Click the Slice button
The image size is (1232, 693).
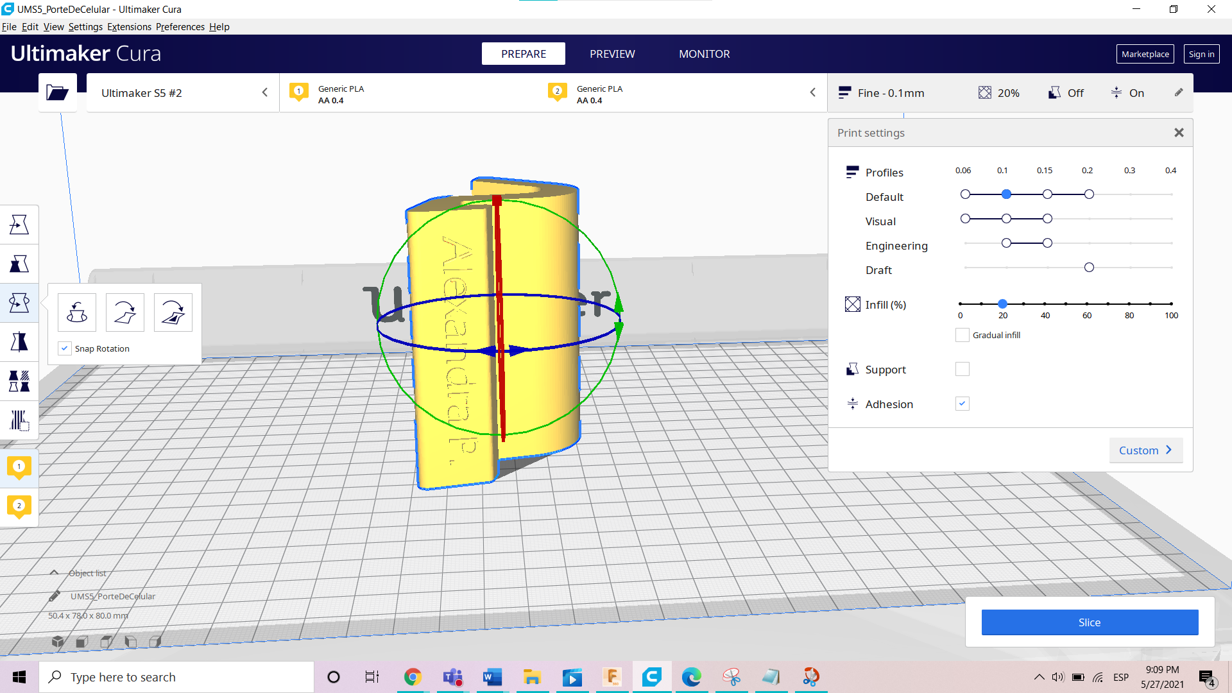(1089, 622)
